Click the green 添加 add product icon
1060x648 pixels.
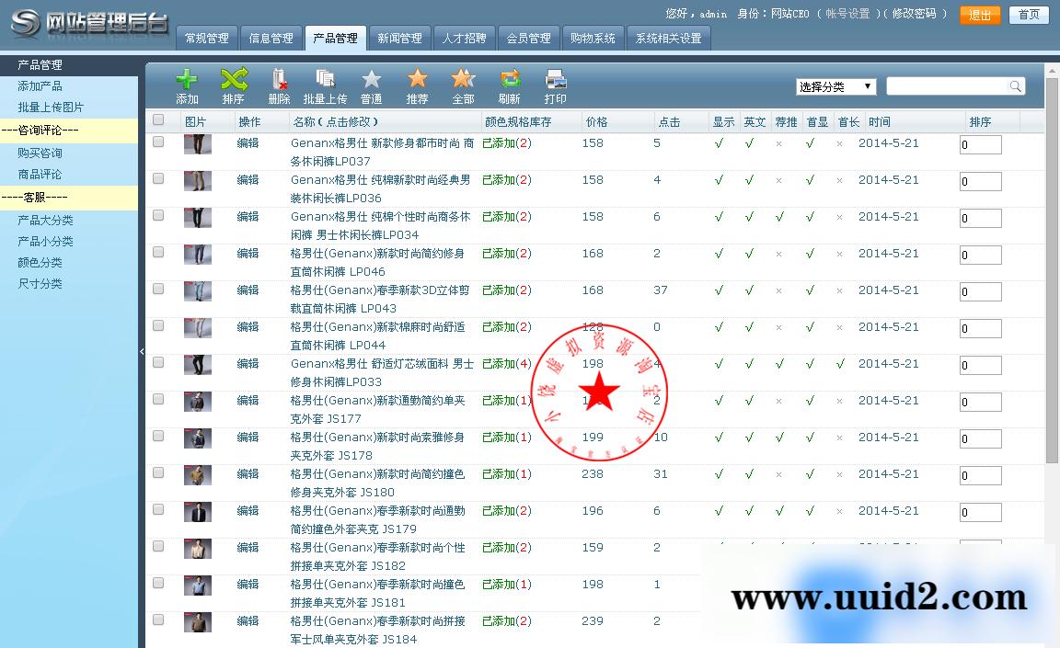pyautogui.click(x=187, y=81)
